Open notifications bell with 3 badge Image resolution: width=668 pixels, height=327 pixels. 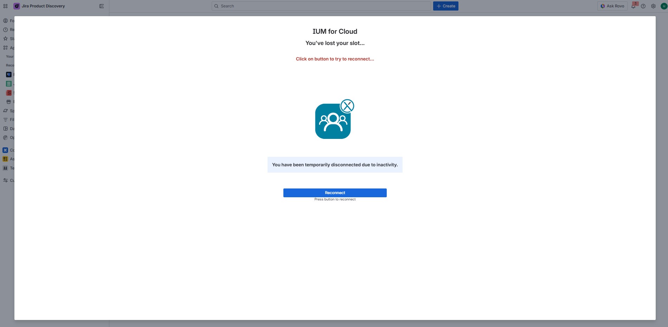(633, 6)
